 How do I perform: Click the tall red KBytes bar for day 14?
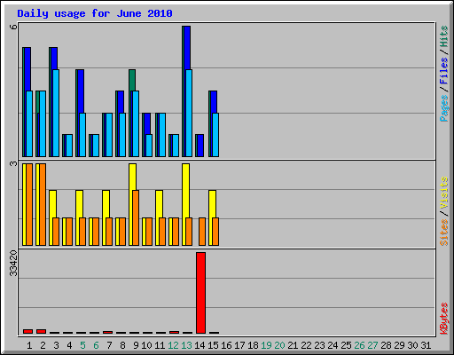200,293
